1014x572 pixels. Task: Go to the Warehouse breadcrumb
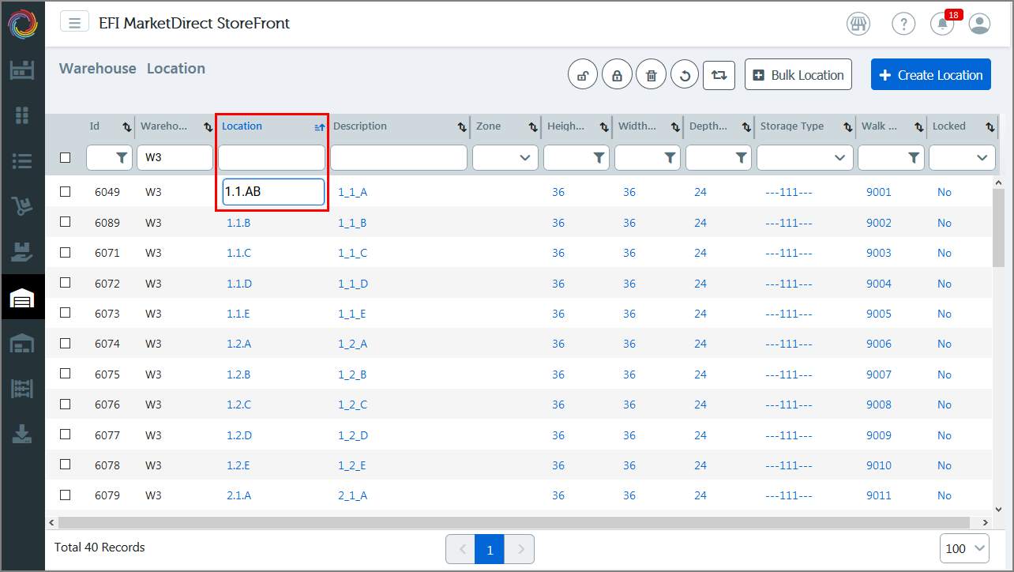[x=98, y=69]
